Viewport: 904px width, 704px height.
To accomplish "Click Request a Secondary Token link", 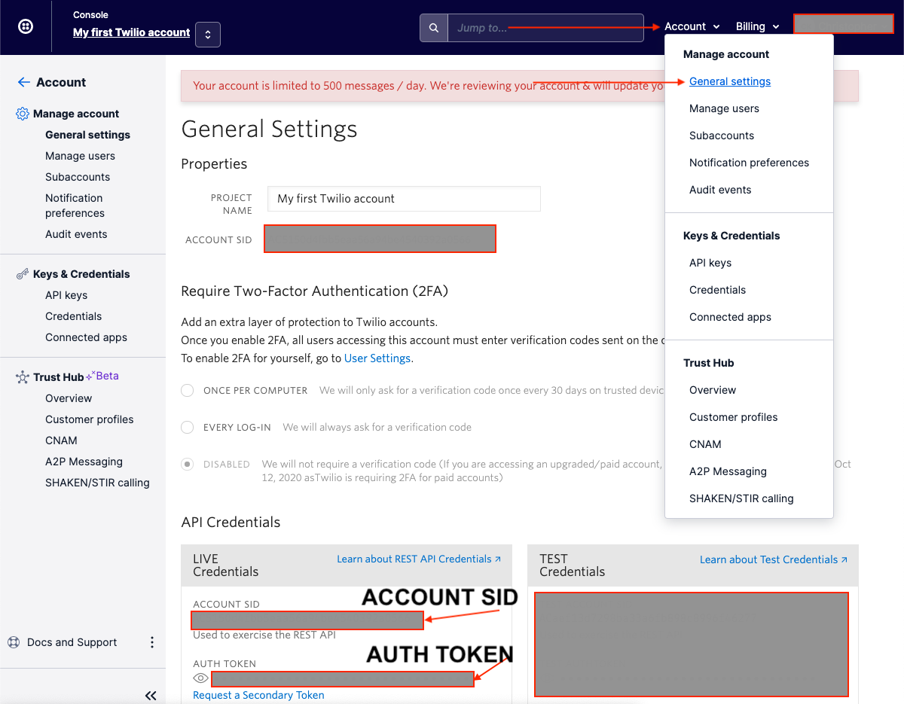I will pos(258,695).
